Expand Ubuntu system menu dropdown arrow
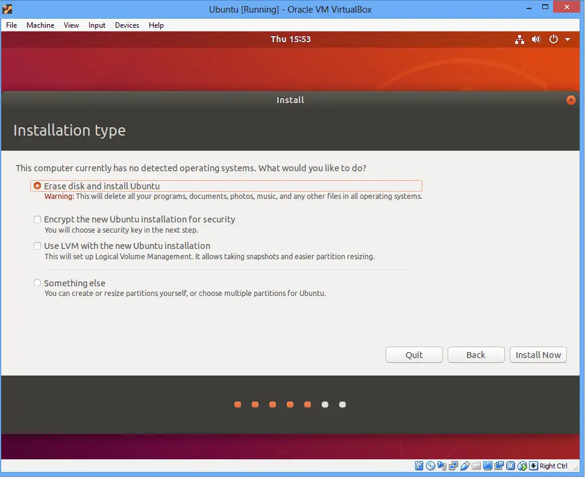585x478 pixels. (x=568, y=39)
